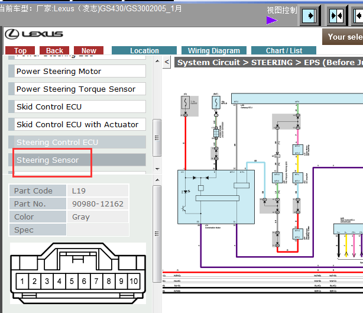Select Steering Sensor entry

[x=77, y=160]
